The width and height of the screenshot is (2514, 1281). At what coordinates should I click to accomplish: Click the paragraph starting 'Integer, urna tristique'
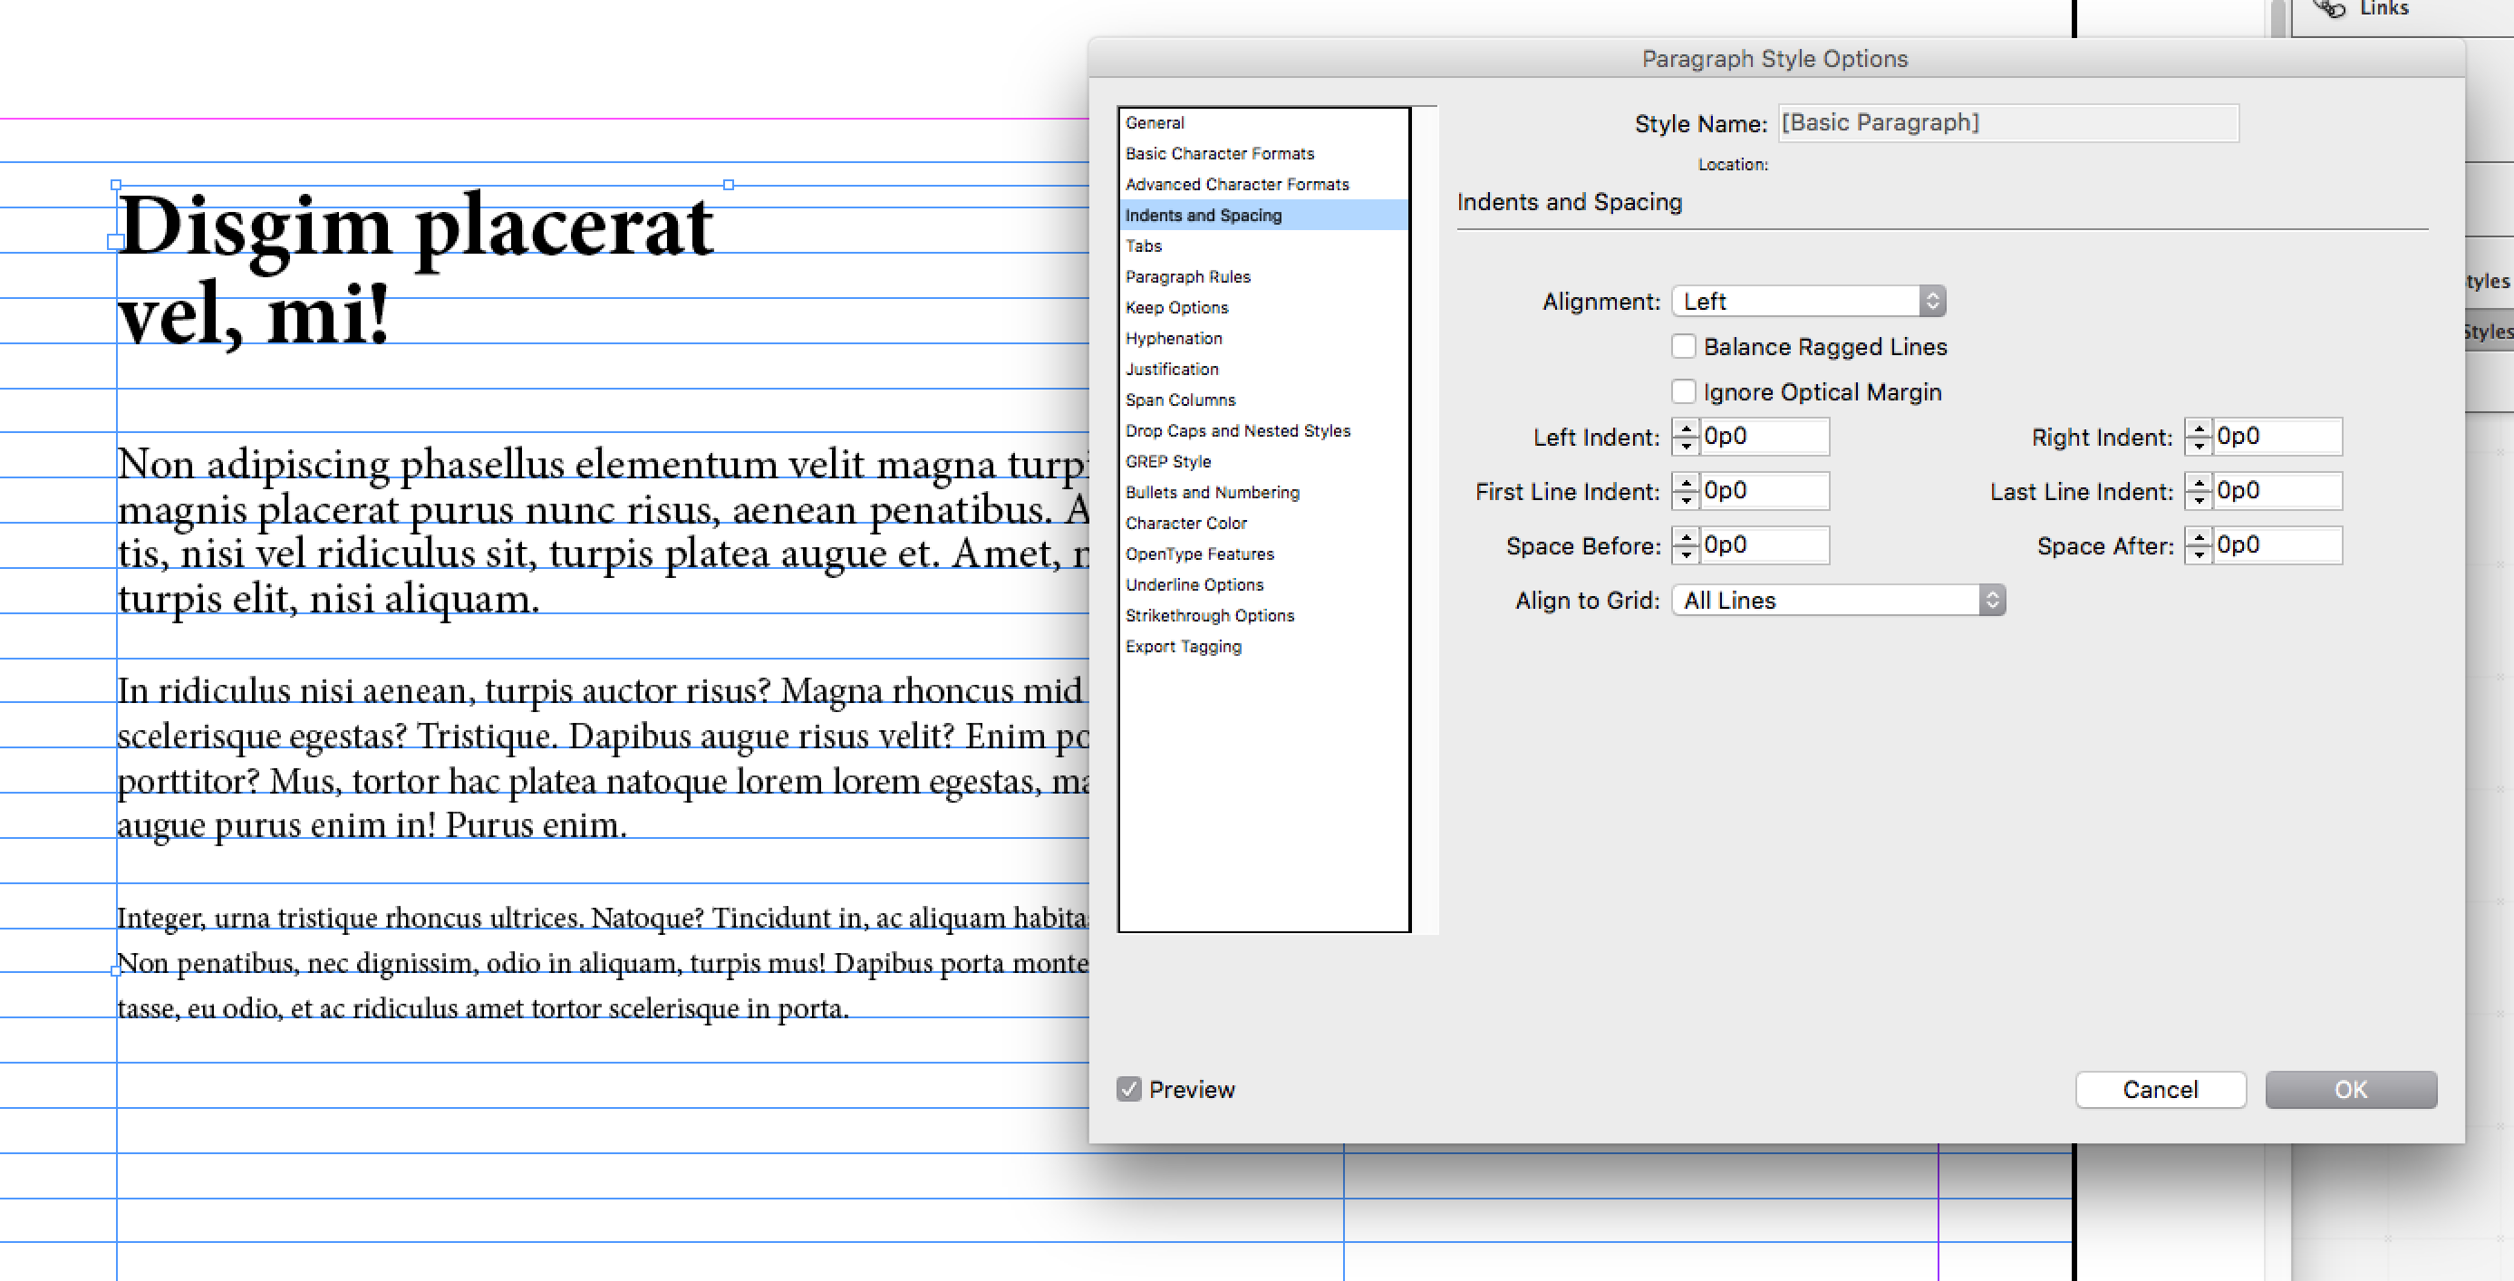pyautogui.click(x=602, y=962)
